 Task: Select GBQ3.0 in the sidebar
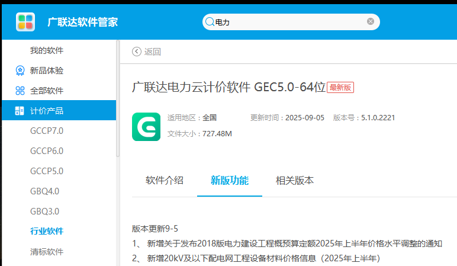pyautogui.click(x=44, y=211)
